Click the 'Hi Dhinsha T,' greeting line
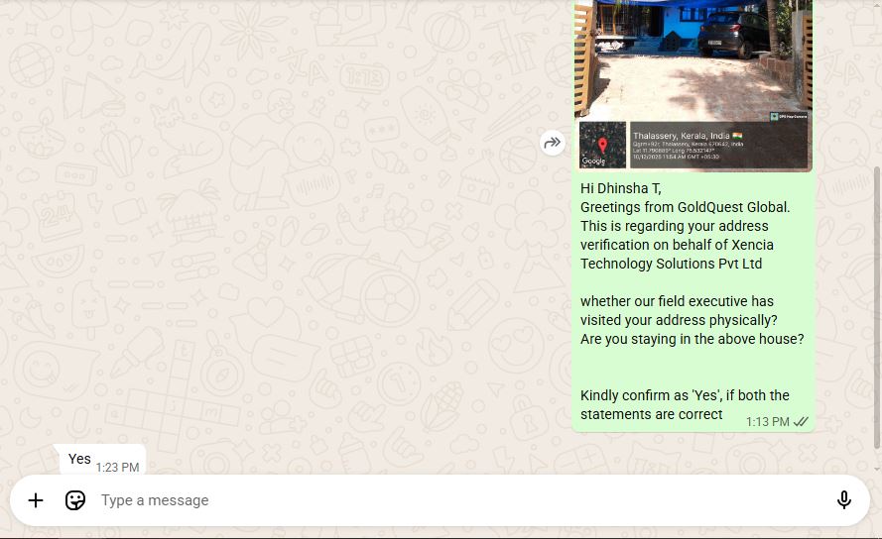This screenshot has height=539, width=882. click(x=621, y=188)
